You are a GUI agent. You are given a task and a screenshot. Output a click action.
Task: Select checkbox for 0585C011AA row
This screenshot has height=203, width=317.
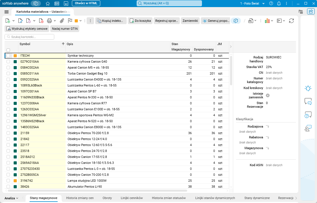point(8,73)
